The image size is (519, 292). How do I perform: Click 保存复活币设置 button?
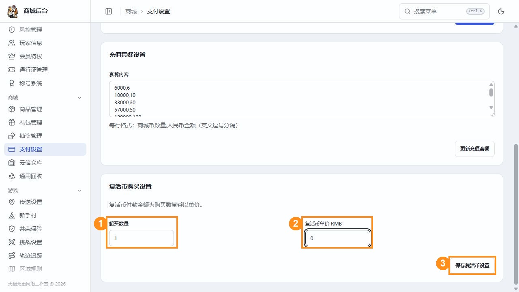[472, 266]
